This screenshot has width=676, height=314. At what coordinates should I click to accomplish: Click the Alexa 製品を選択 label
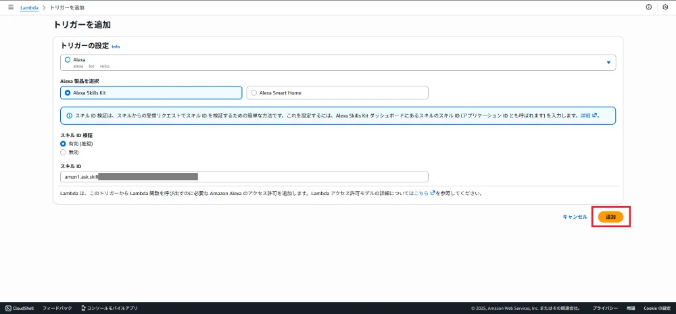[x=80, y=81]
